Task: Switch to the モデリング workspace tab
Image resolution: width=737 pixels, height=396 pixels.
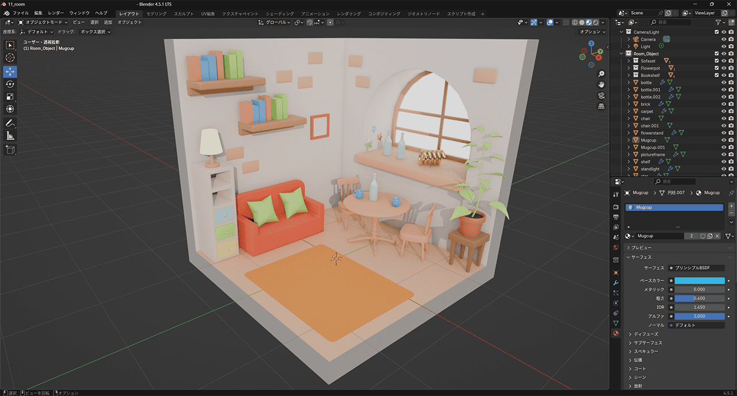Action: click(156, 13)
